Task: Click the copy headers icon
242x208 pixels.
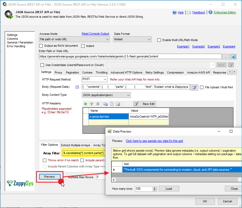Action: pos(105,104)
